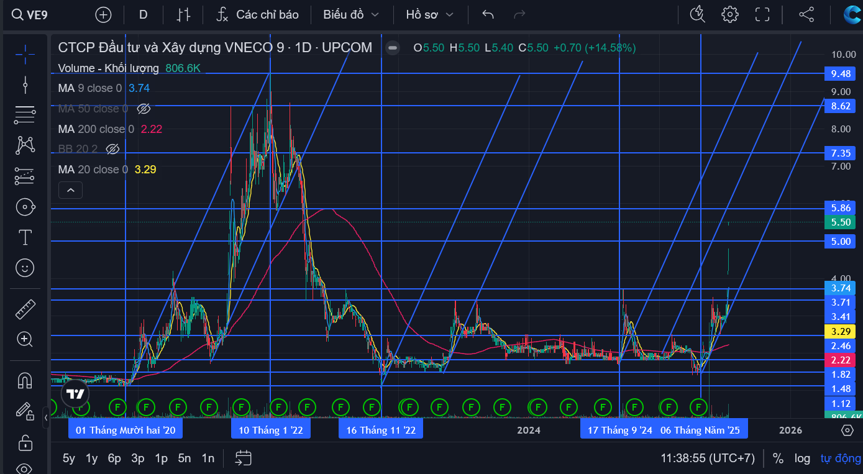Collapse the indicator legend list
Screen dimensions: 863x474
(71, 190)
